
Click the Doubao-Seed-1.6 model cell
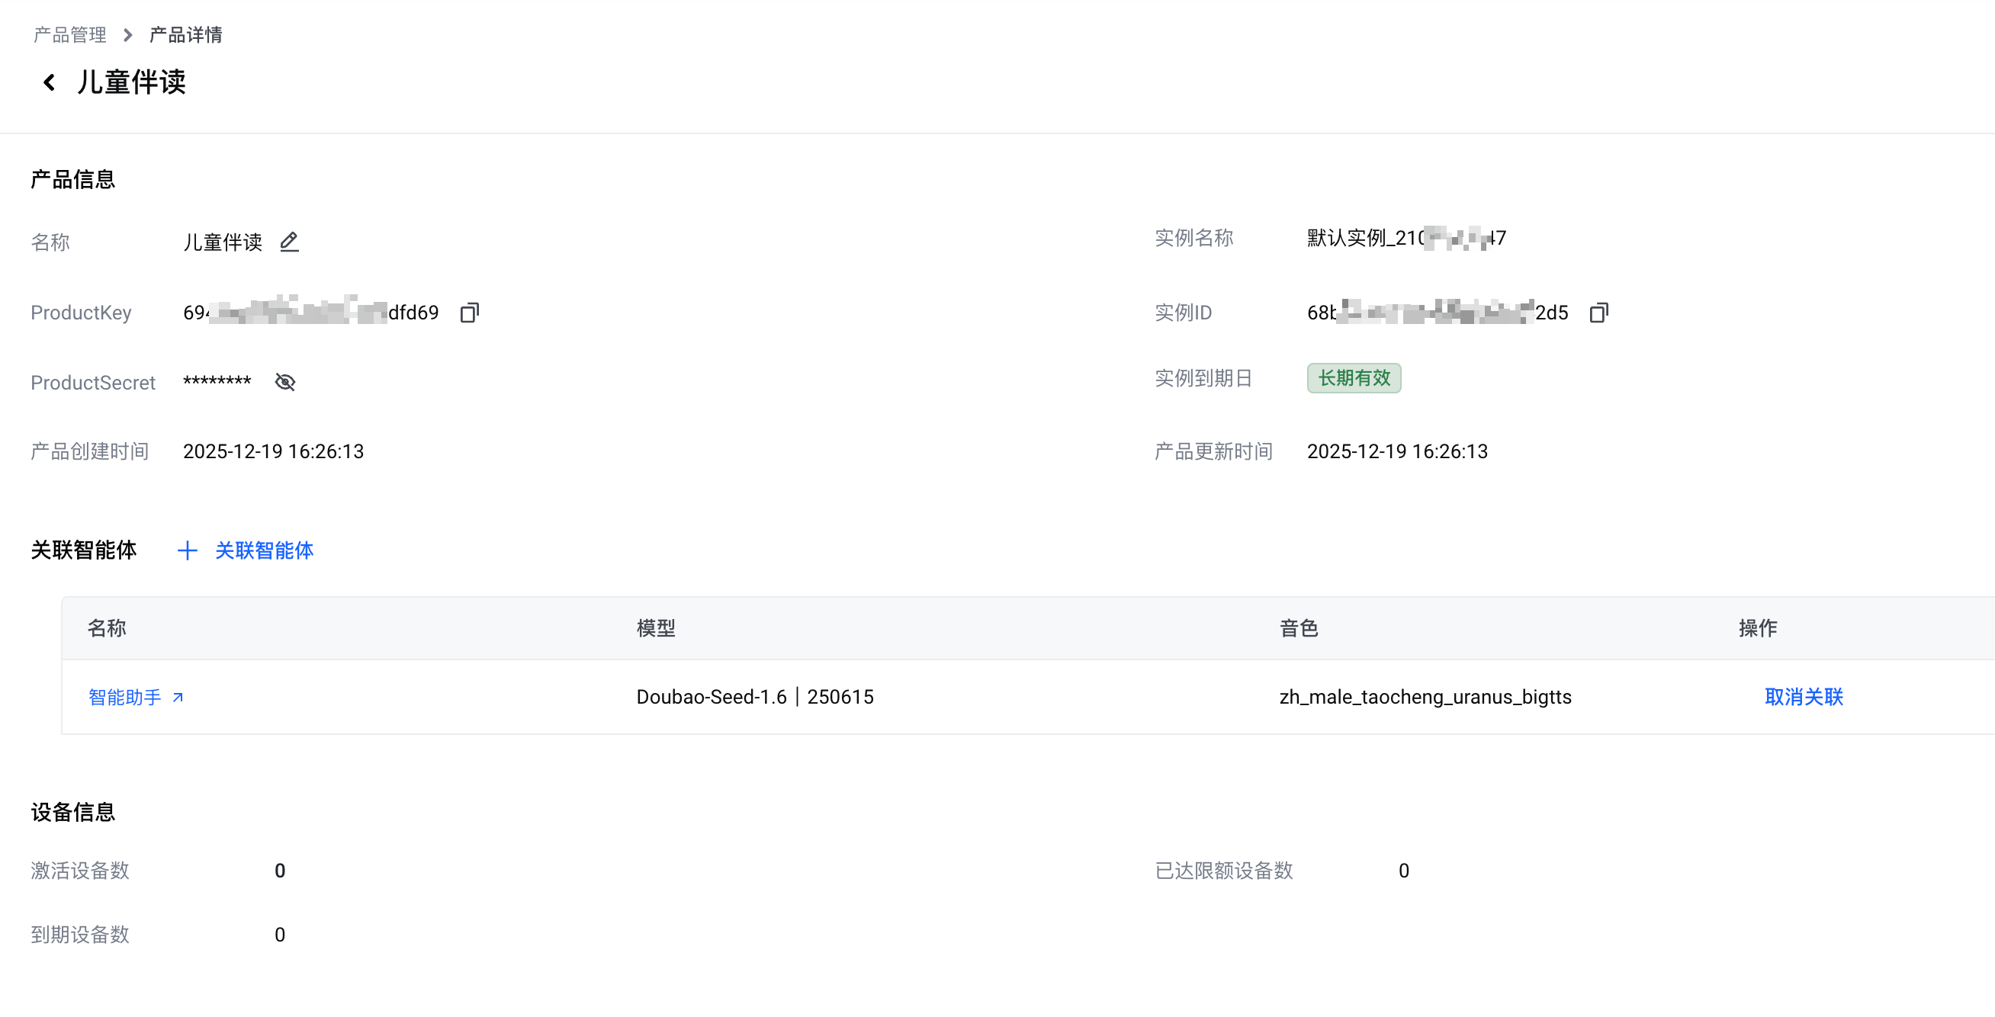point(754,698)
